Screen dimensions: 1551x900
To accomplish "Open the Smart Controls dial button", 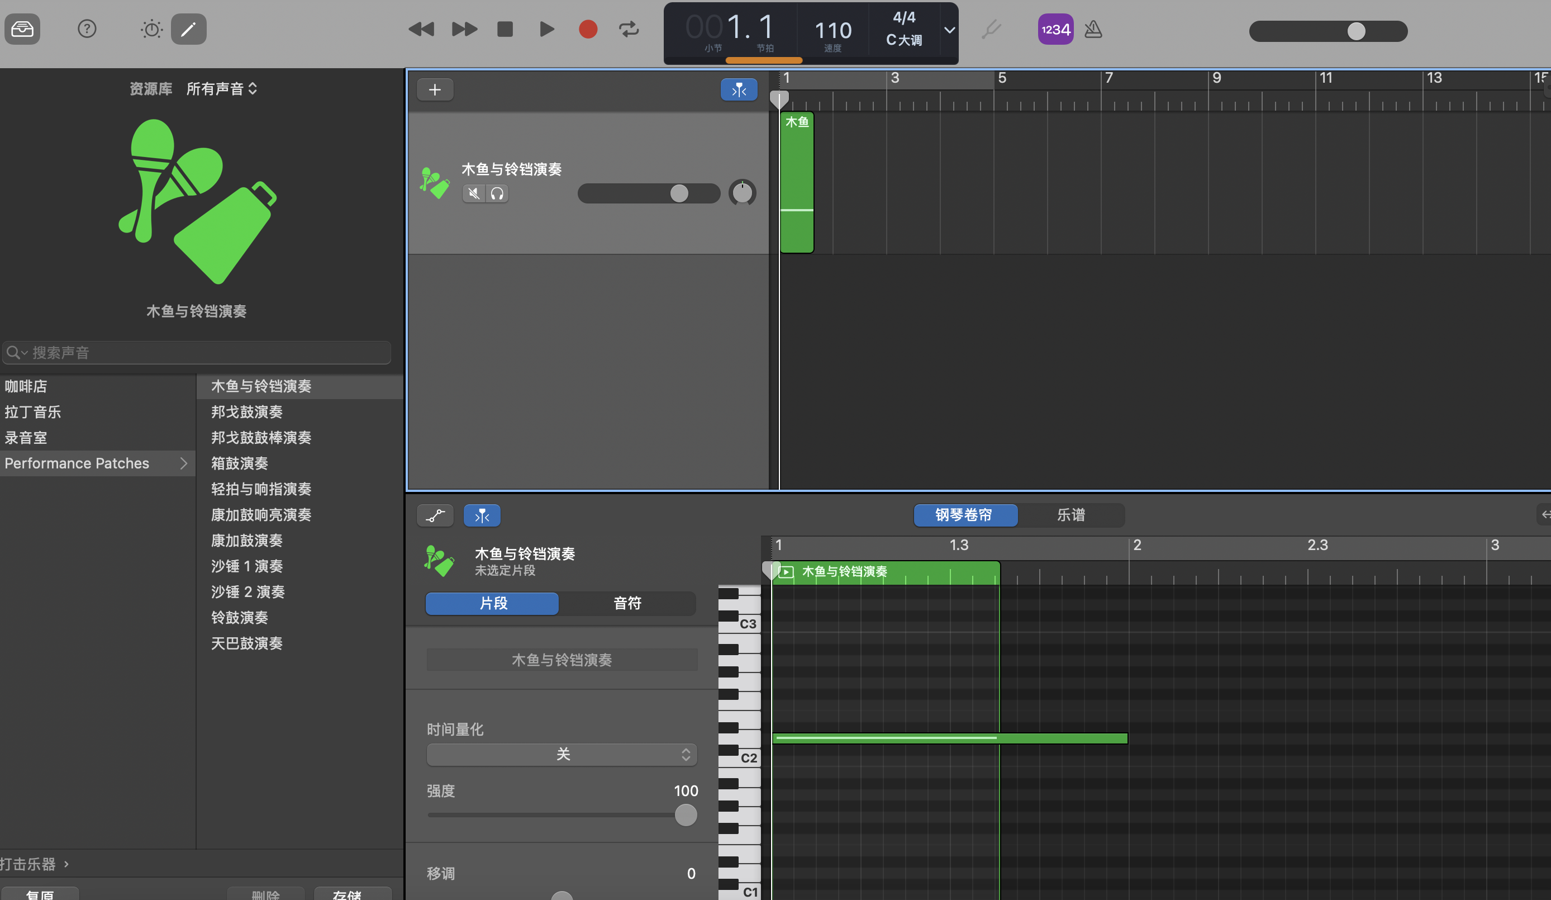I will click(151, 29).
